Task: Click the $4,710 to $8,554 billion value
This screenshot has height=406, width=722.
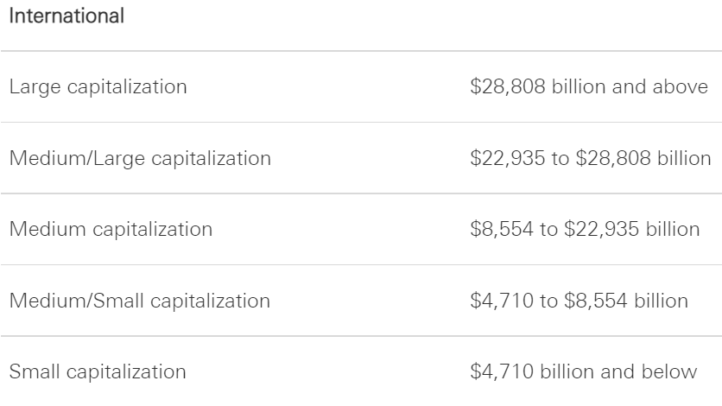Action: pos(579,301)
